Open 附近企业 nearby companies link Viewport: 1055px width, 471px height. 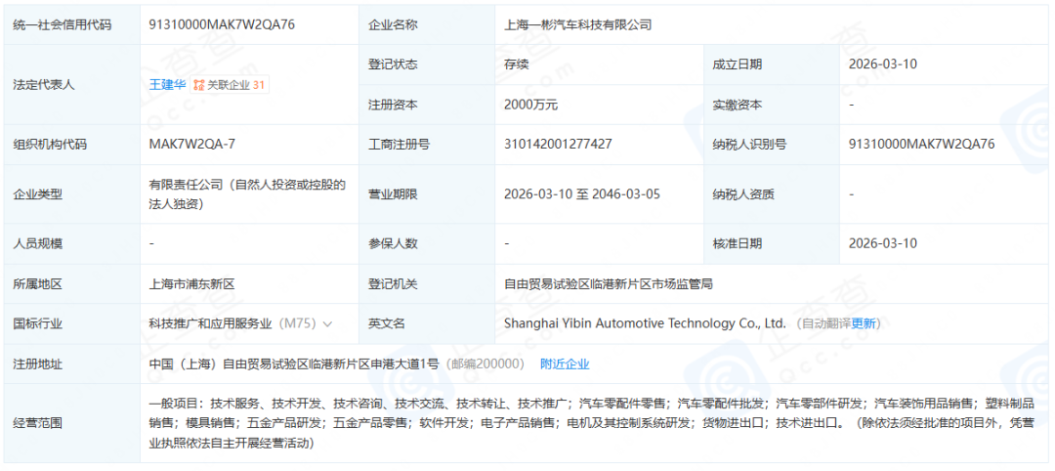566,364
